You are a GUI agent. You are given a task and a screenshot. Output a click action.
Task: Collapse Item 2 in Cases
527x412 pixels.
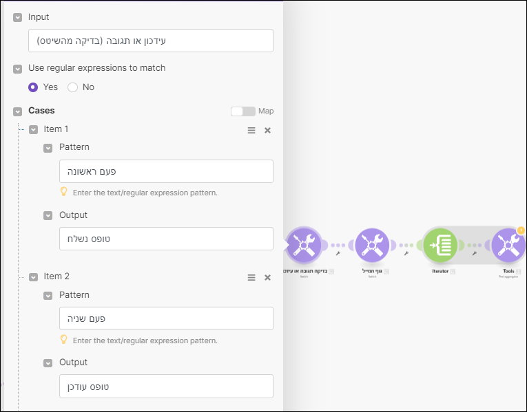(x=33, y=277)
